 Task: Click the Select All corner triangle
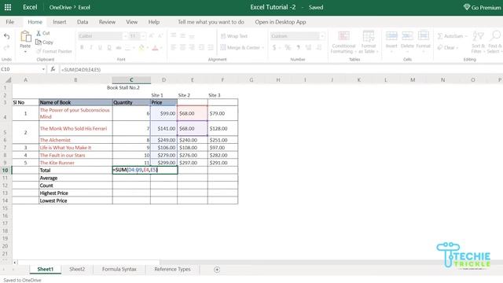click(9, 80)
